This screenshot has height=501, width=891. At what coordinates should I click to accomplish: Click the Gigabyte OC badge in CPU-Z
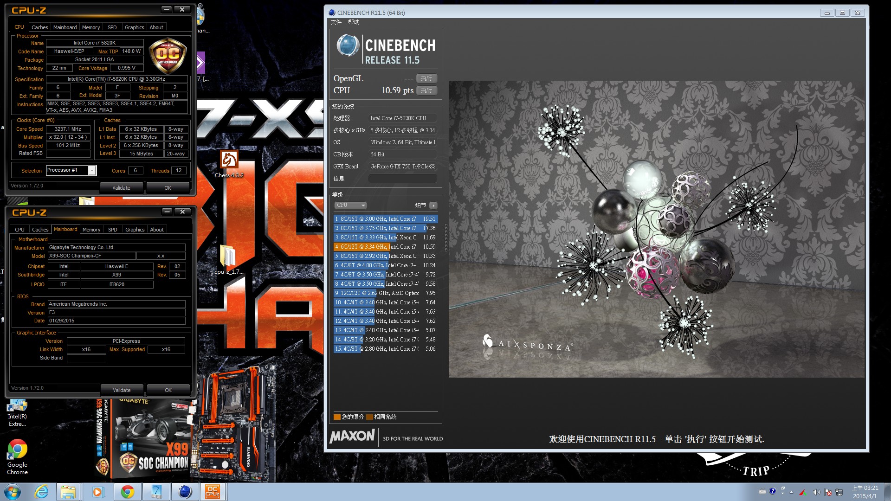(x=168, y=56)
